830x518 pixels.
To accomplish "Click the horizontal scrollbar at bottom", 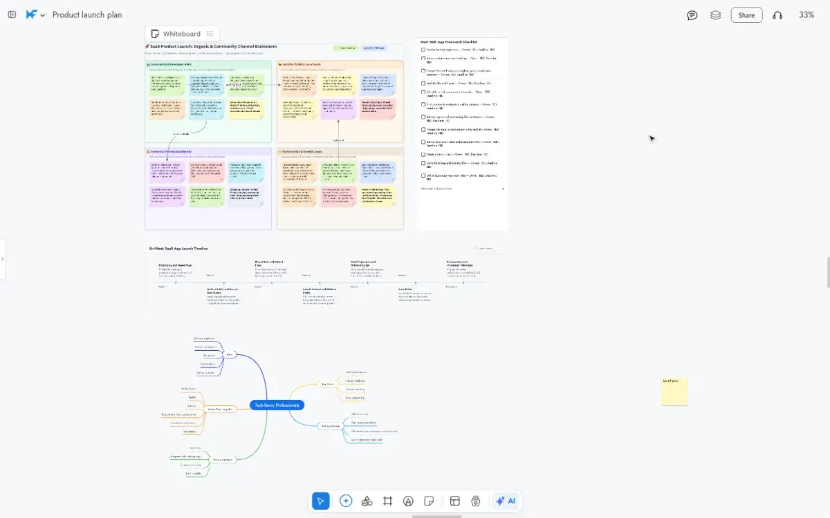I will (x=437, y=516).
